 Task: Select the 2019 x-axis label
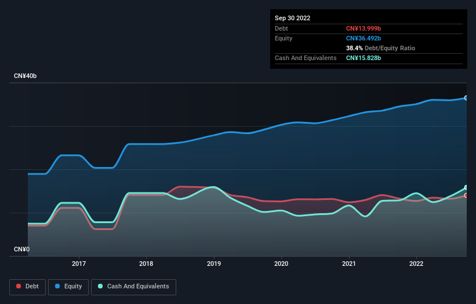214,264
